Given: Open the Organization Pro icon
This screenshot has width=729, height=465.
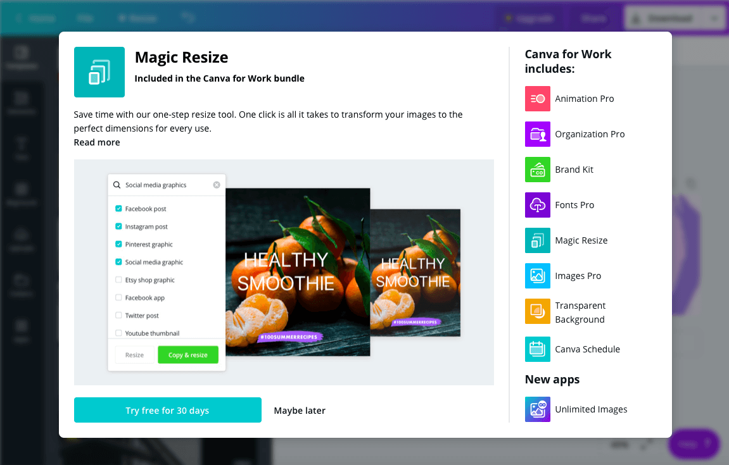Looking at the screenshot, I should (538, 134).
